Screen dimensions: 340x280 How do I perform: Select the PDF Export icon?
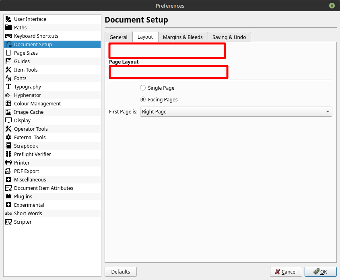(8, 171)
